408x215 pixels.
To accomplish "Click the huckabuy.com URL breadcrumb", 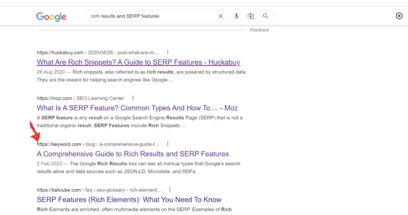I will click(x=98, y=52).
